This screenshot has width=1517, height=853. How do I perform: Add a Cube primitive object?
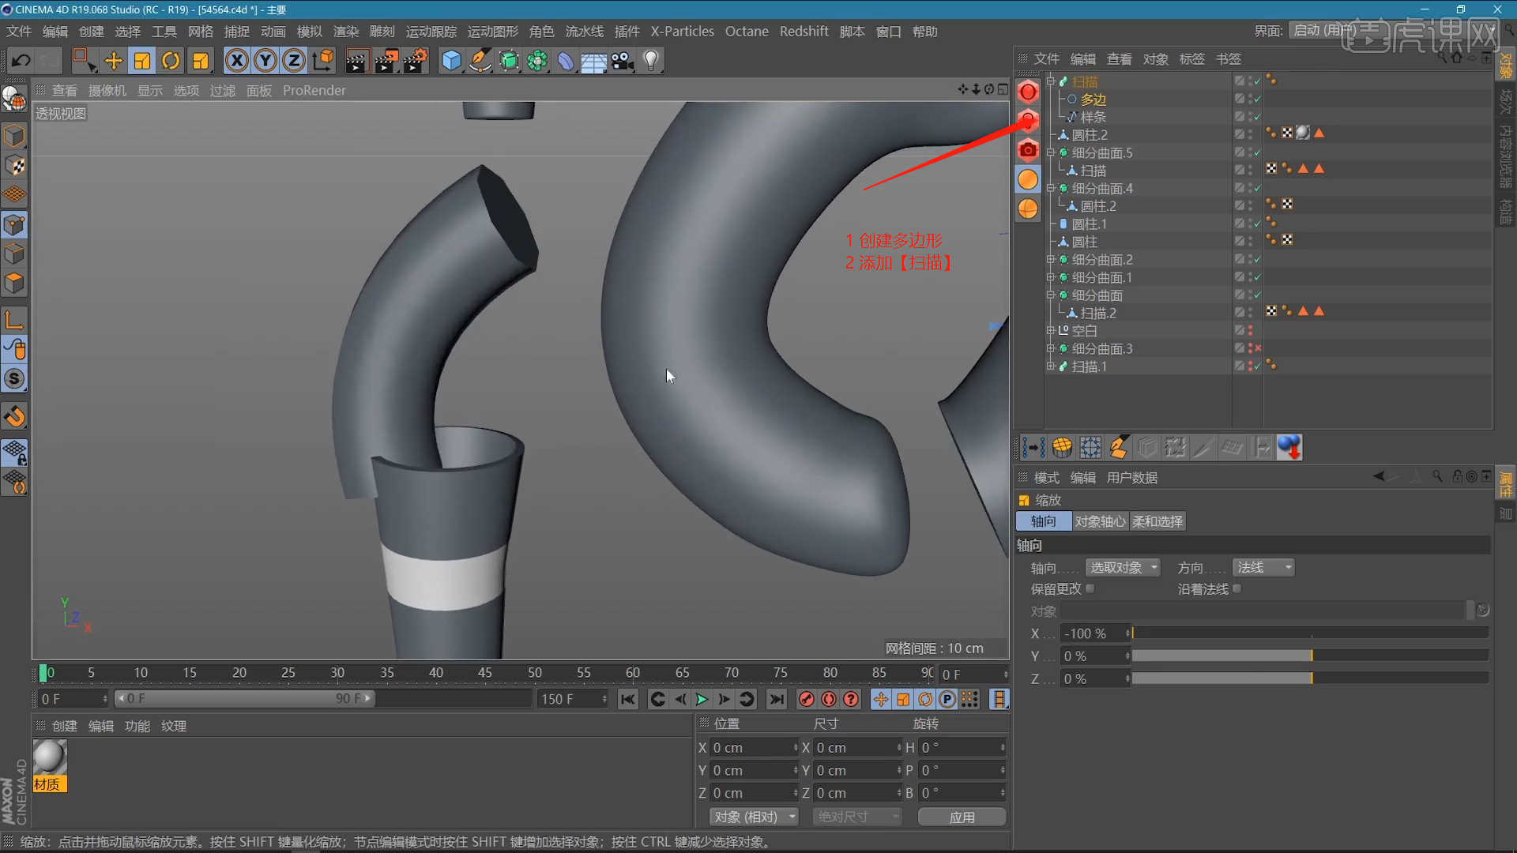click(451, 61)
